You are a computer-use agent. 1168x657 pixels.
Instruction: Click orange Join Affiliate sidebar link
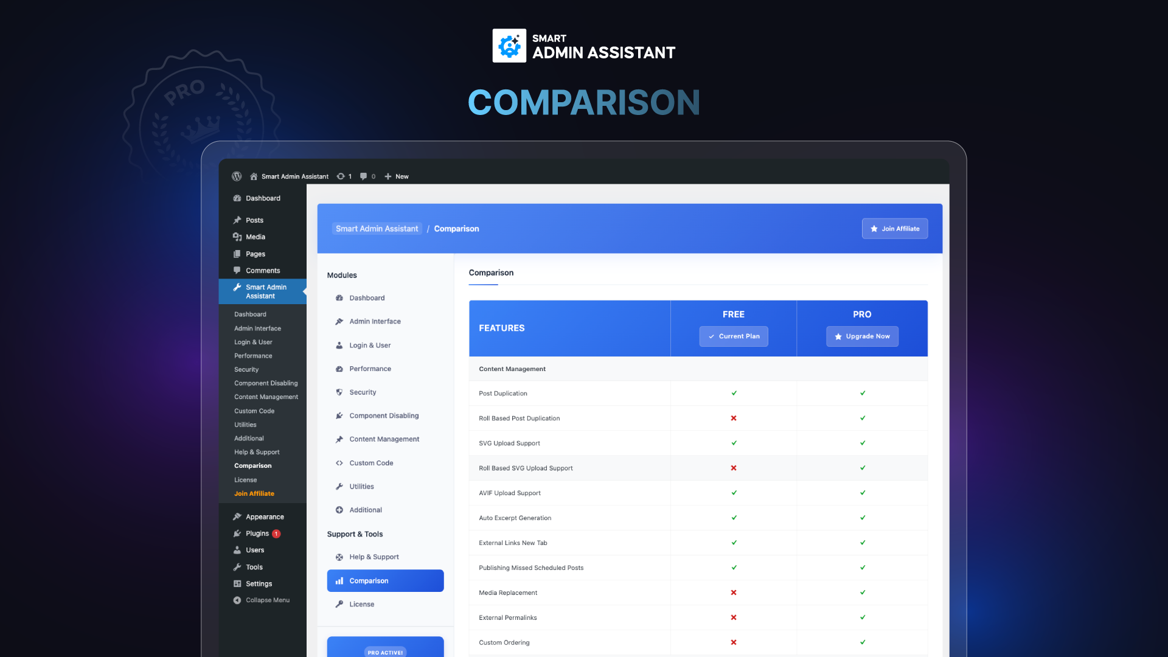coord(254,494)
